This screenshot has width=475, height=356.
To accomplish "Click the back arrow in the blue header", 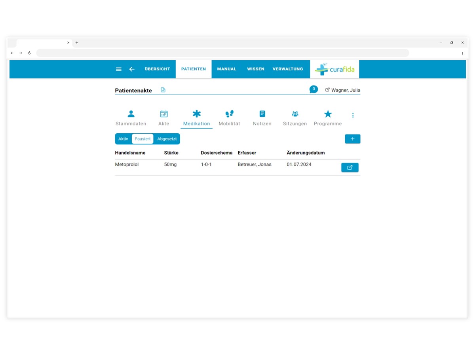I will (132, 69).
